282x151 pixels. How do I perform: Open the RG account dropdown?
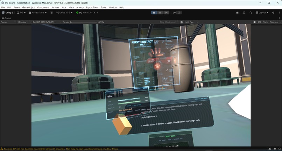click(21, 13)
